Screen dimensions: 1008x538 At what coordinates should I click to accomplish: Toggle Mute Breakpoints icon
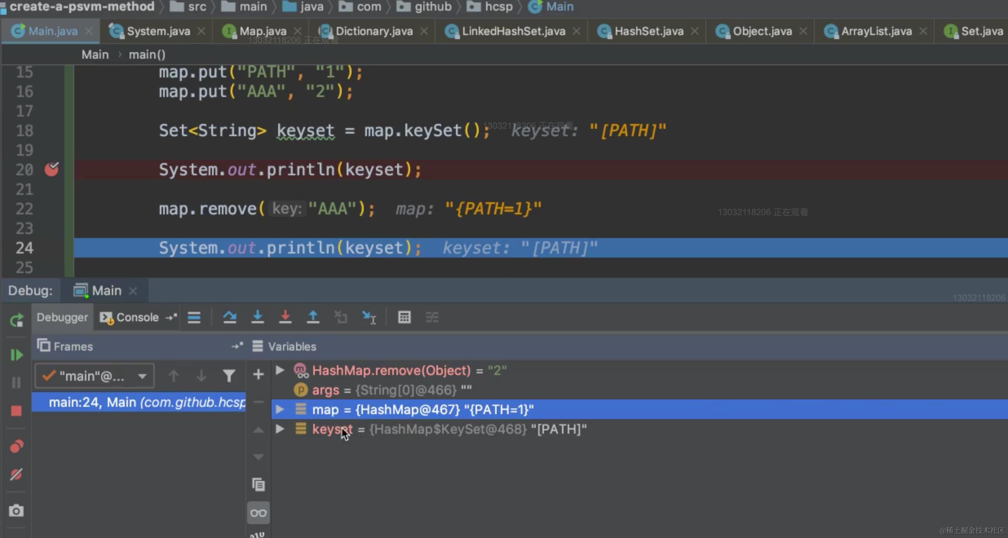tap(16, 474)
